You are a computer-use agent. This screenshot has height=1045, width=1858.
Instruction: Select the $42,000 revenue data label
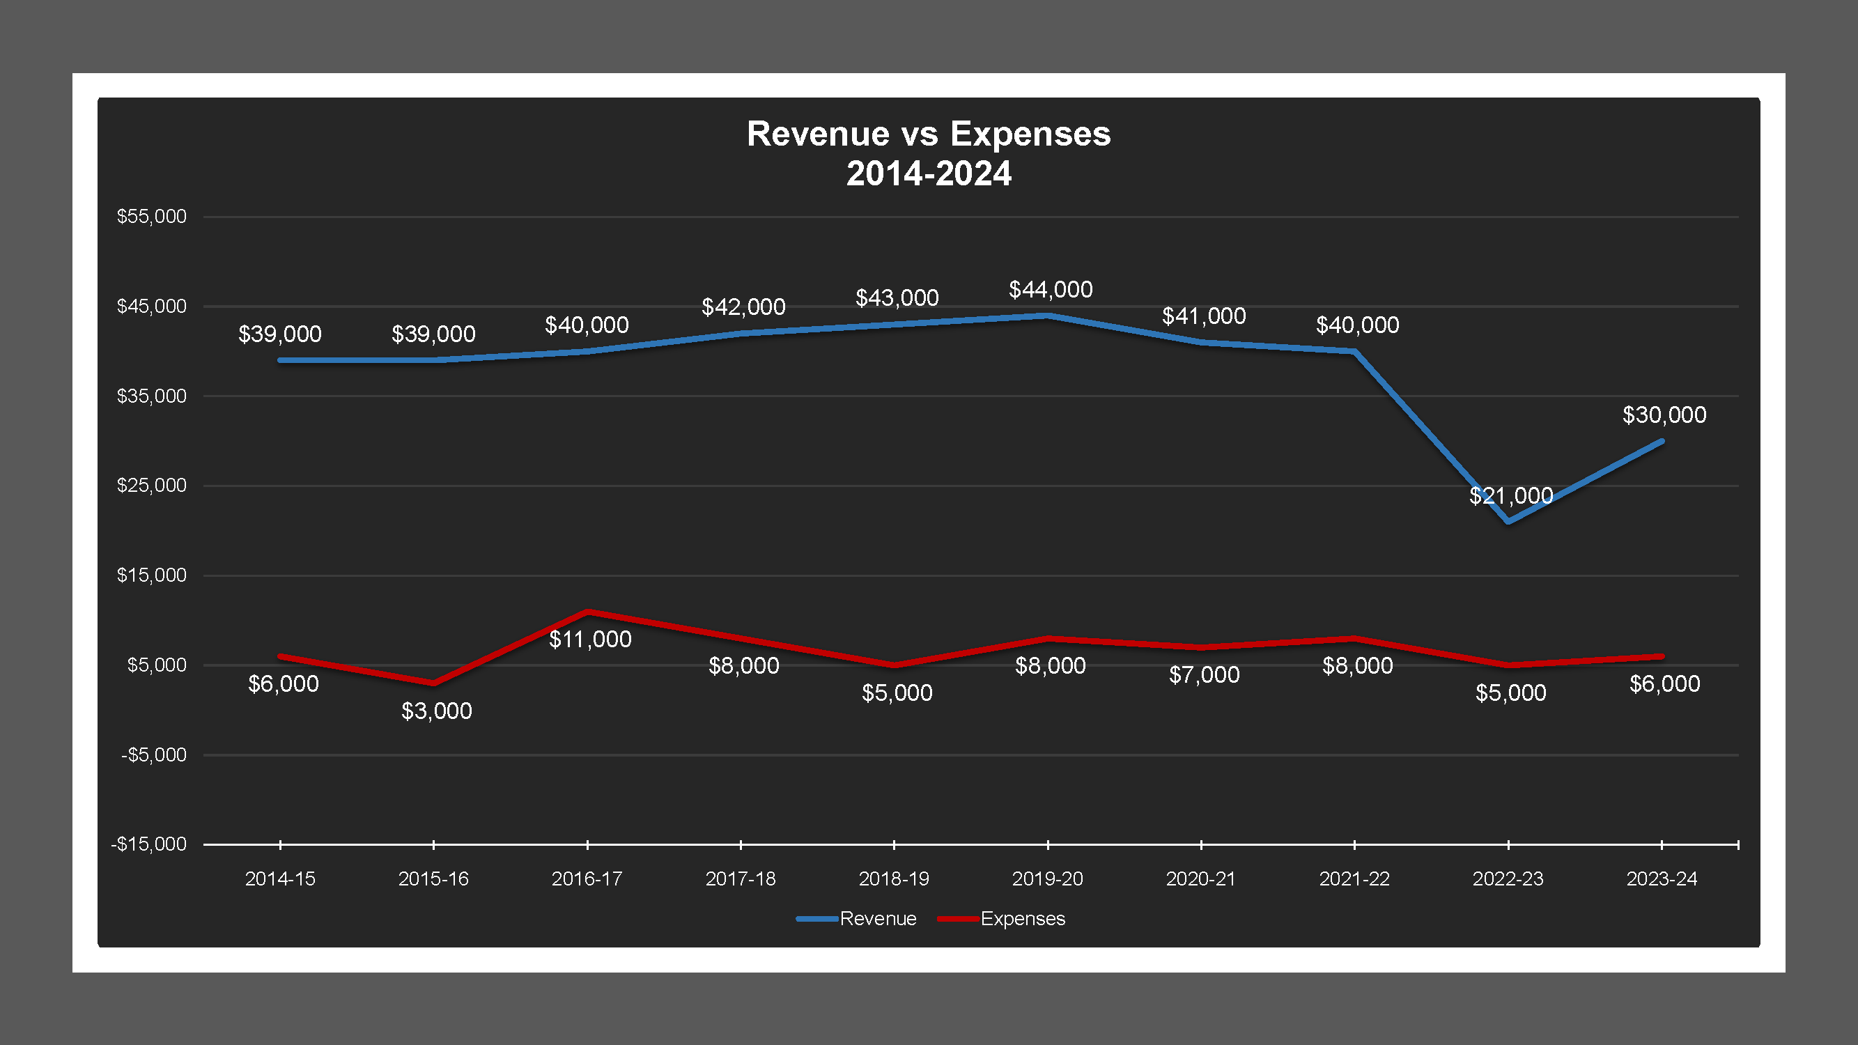click(x=743, y=307)
